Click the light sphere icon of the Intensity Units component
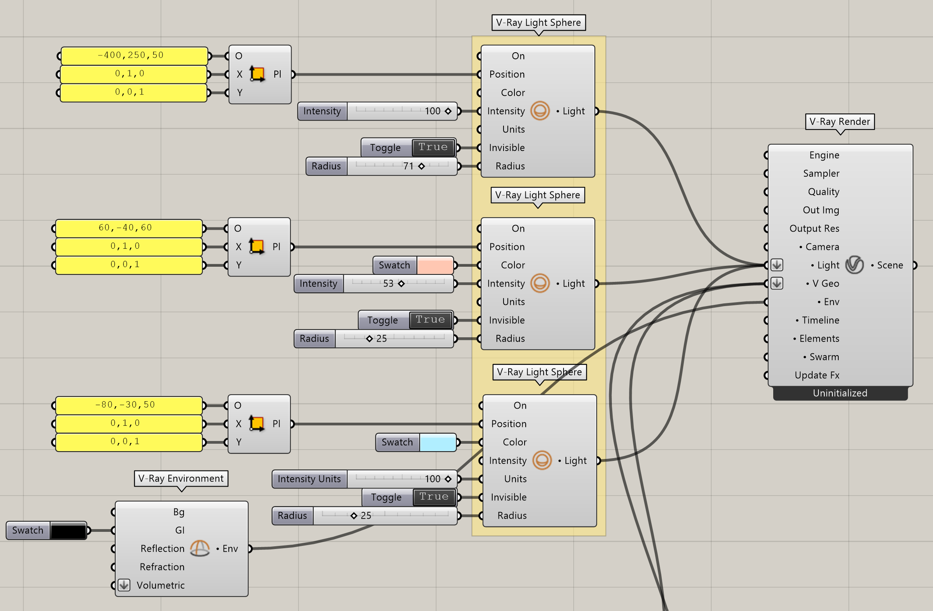The width and height of the screenshot is (933, 611). click(x=542, y=460)
